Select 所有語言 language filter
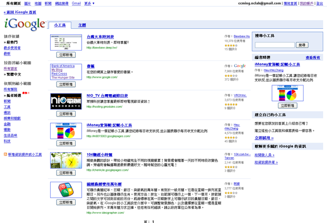Image resolution: width=327 pixels, height=223 pixels. click(x=10, y=69)
